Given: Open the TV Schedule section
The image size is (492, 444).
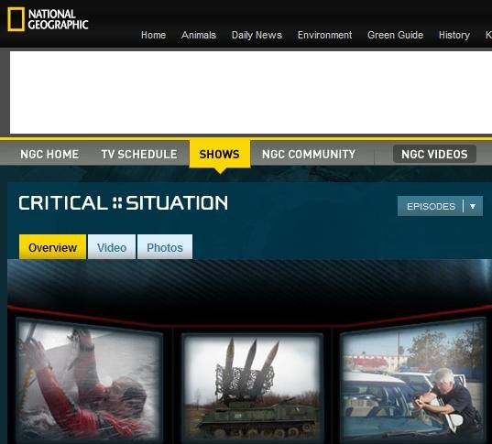Looking at the screenshot, I should [x=139, y=155].
